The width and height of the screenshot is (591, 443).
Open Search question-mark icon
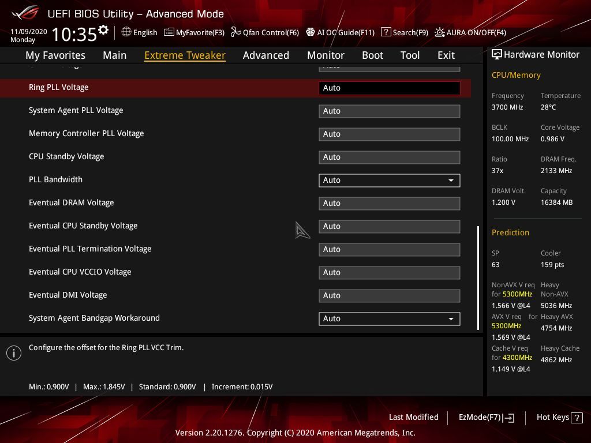(386, 32)
